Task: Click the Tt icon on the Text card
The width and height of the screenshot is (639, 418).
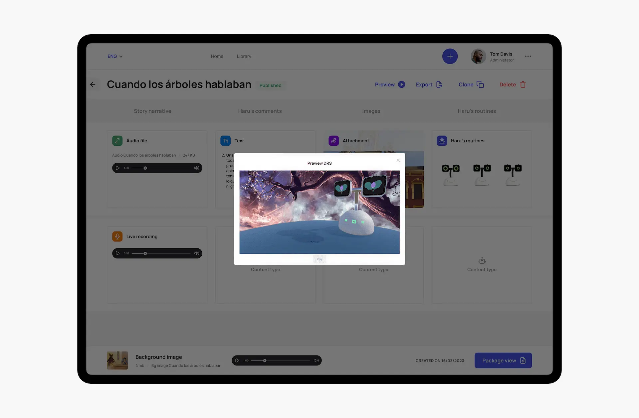Action: (225, 141)
